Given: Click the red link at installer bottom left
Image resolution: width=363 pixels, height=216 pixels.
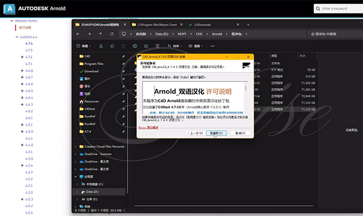Looking at the screenshot, I should 148,127.
